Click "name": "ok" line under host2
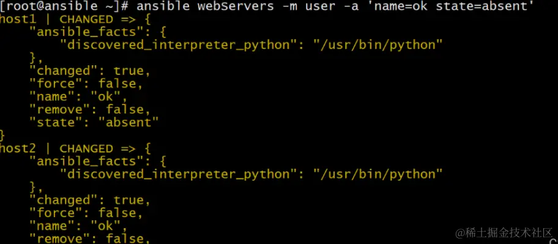558x244 pixels. click(79, 226)
